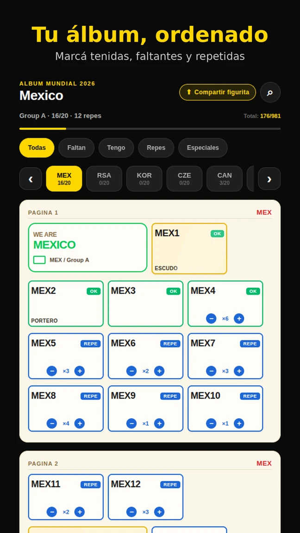
Task: Increment MEX8 count with plus icon
Action: [80, 423]
